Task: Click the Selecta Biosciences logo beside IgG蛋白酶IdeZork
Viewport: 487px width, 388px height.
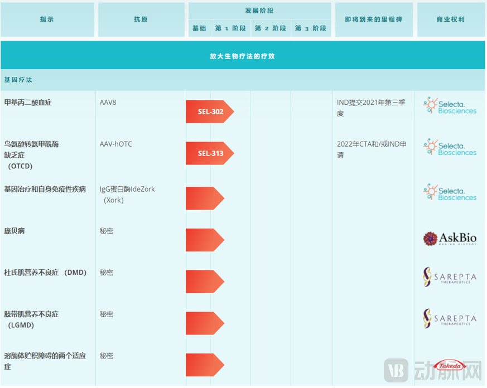Action: click(450, 192)
